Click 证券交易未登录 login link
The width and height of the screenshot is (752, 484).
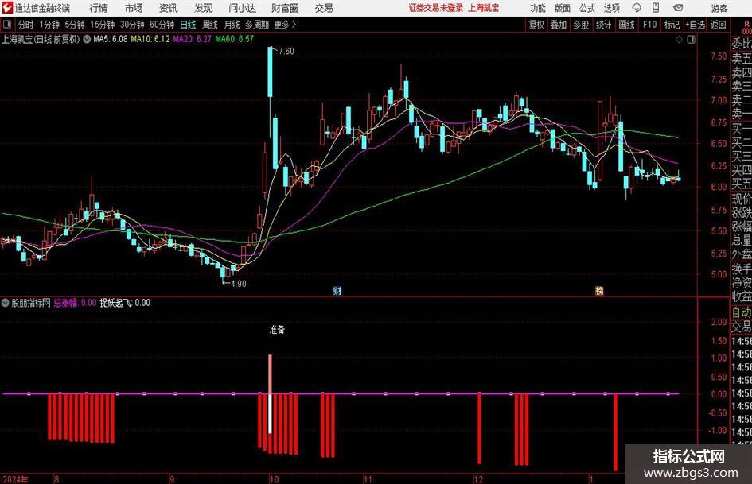(436, 8)
